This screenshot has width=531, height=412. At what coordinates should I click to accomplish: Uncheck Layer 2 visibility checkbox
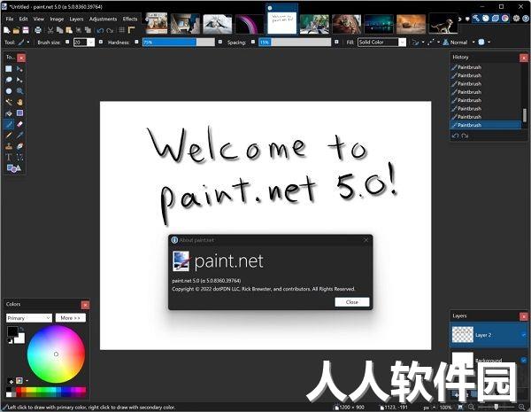click(x=524, y=335)
